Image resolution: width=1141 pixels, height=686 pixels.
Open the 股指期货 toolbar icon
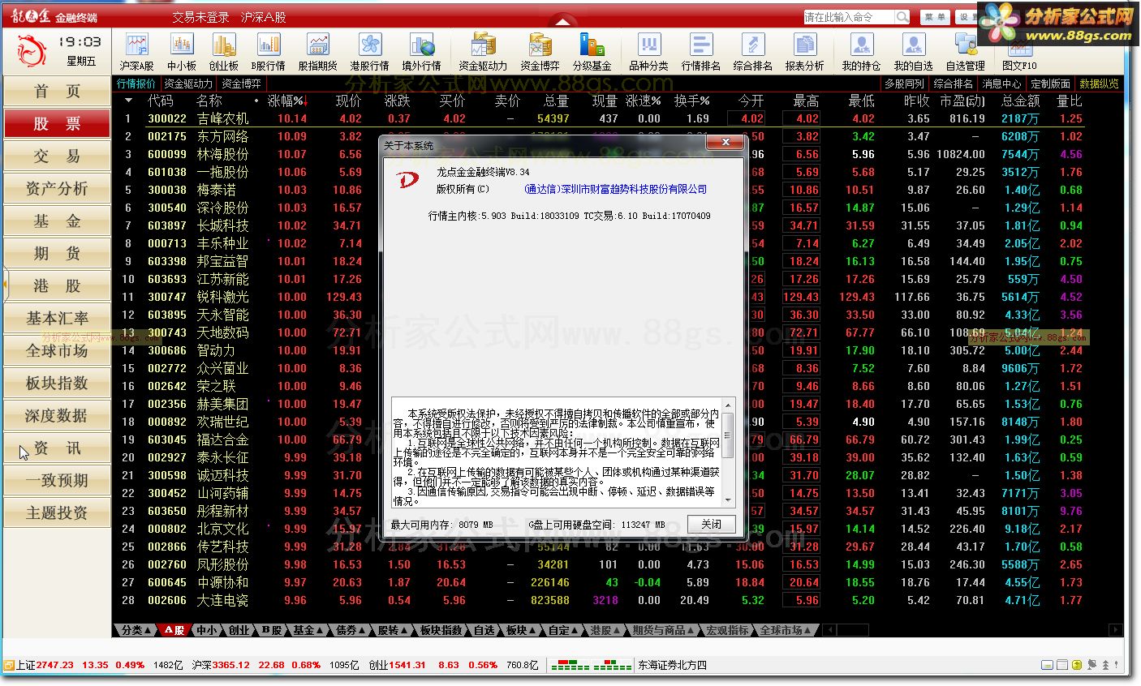click(x=317, y=51)
